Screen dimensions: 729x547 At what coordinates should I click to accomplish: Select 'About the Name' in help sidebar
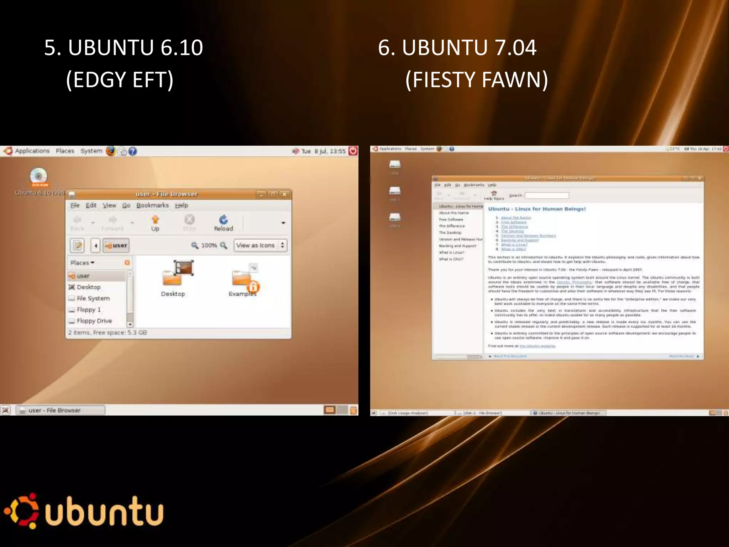coord(454,213)
